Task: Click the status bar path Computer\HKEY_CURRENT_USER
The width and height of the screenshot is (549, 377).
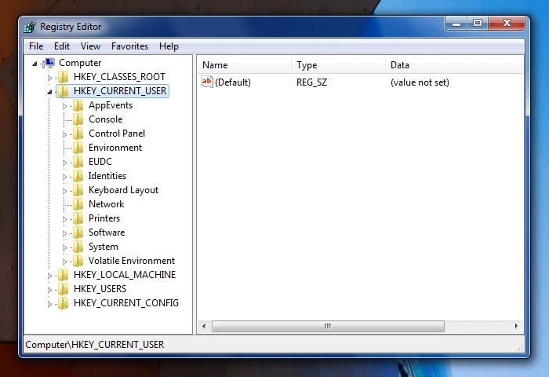Action: [95, 345]
